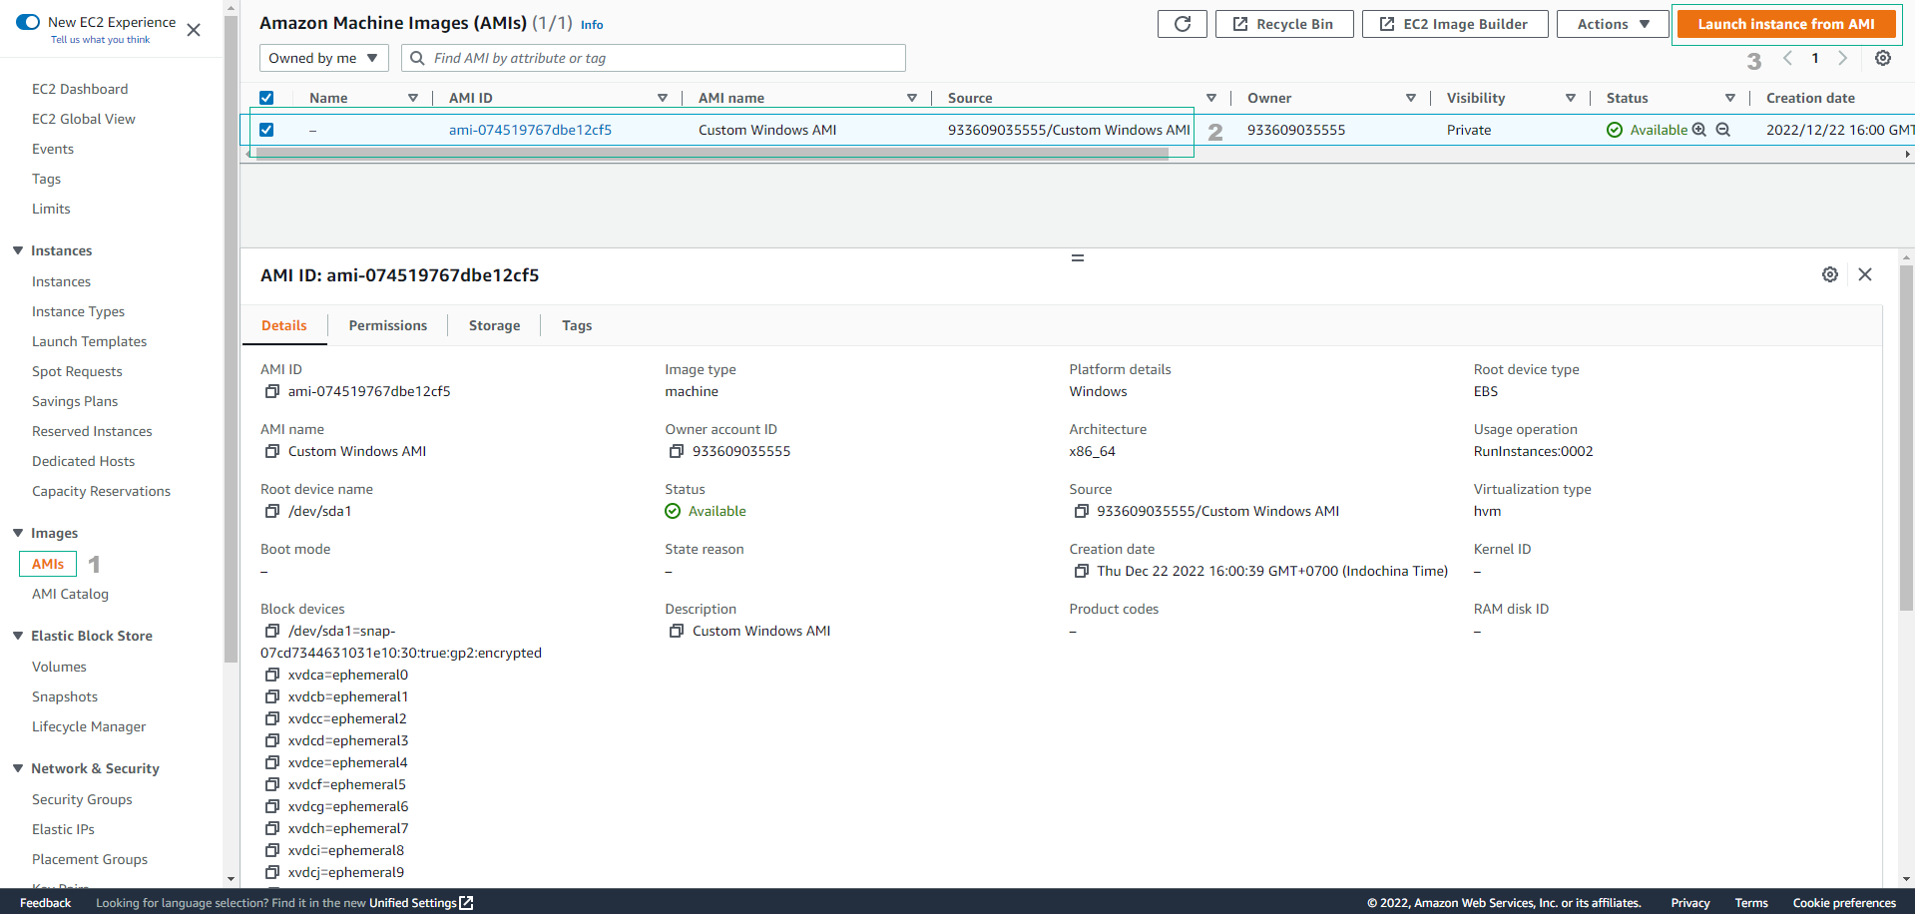Copy xvdcg=ephemeral6 block device icon
The height and width of the screenshot is (914, 1915).
[271, 806]
